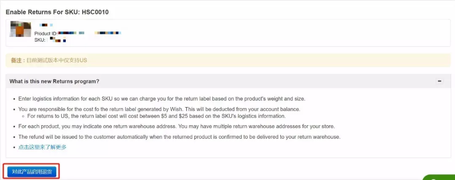The width and height of the screenshot is (455, 180).
Task: Click the bullet about return warehouse address
Action: [177, 126]
